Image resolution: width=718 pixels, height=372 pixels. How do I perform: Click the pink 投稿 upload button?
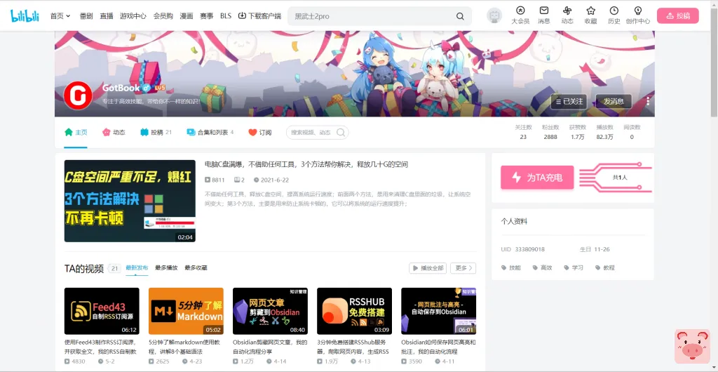coord(678,15)
